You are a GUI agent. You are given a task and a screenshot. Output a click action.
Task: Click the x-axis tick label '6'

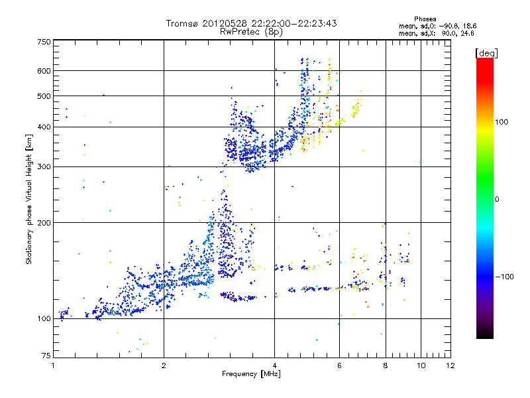(x=339, y=365)
